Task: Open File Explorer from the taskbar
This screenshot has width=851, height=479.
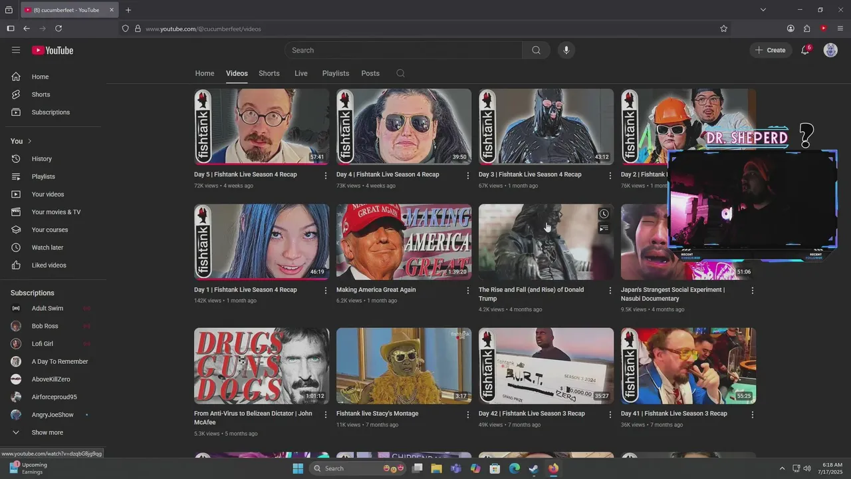Action: click(x=436, y=468)
